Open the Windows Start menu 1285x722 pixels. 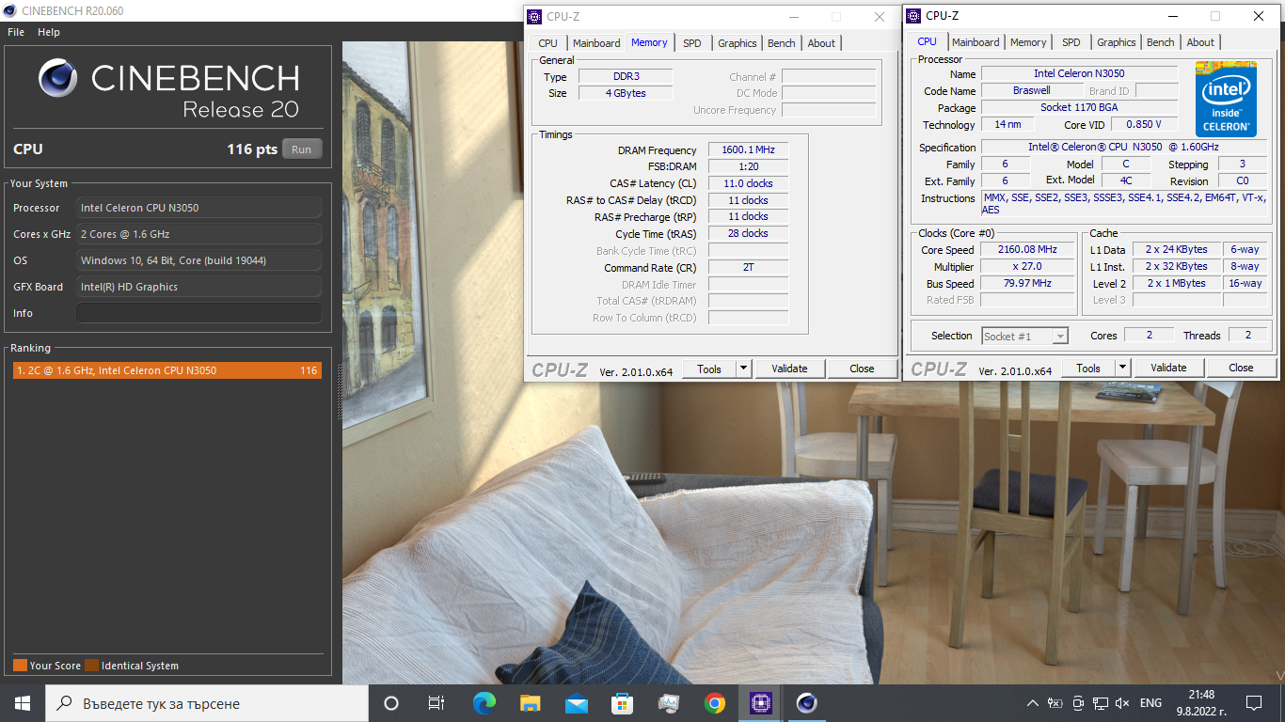pos(22,703)
